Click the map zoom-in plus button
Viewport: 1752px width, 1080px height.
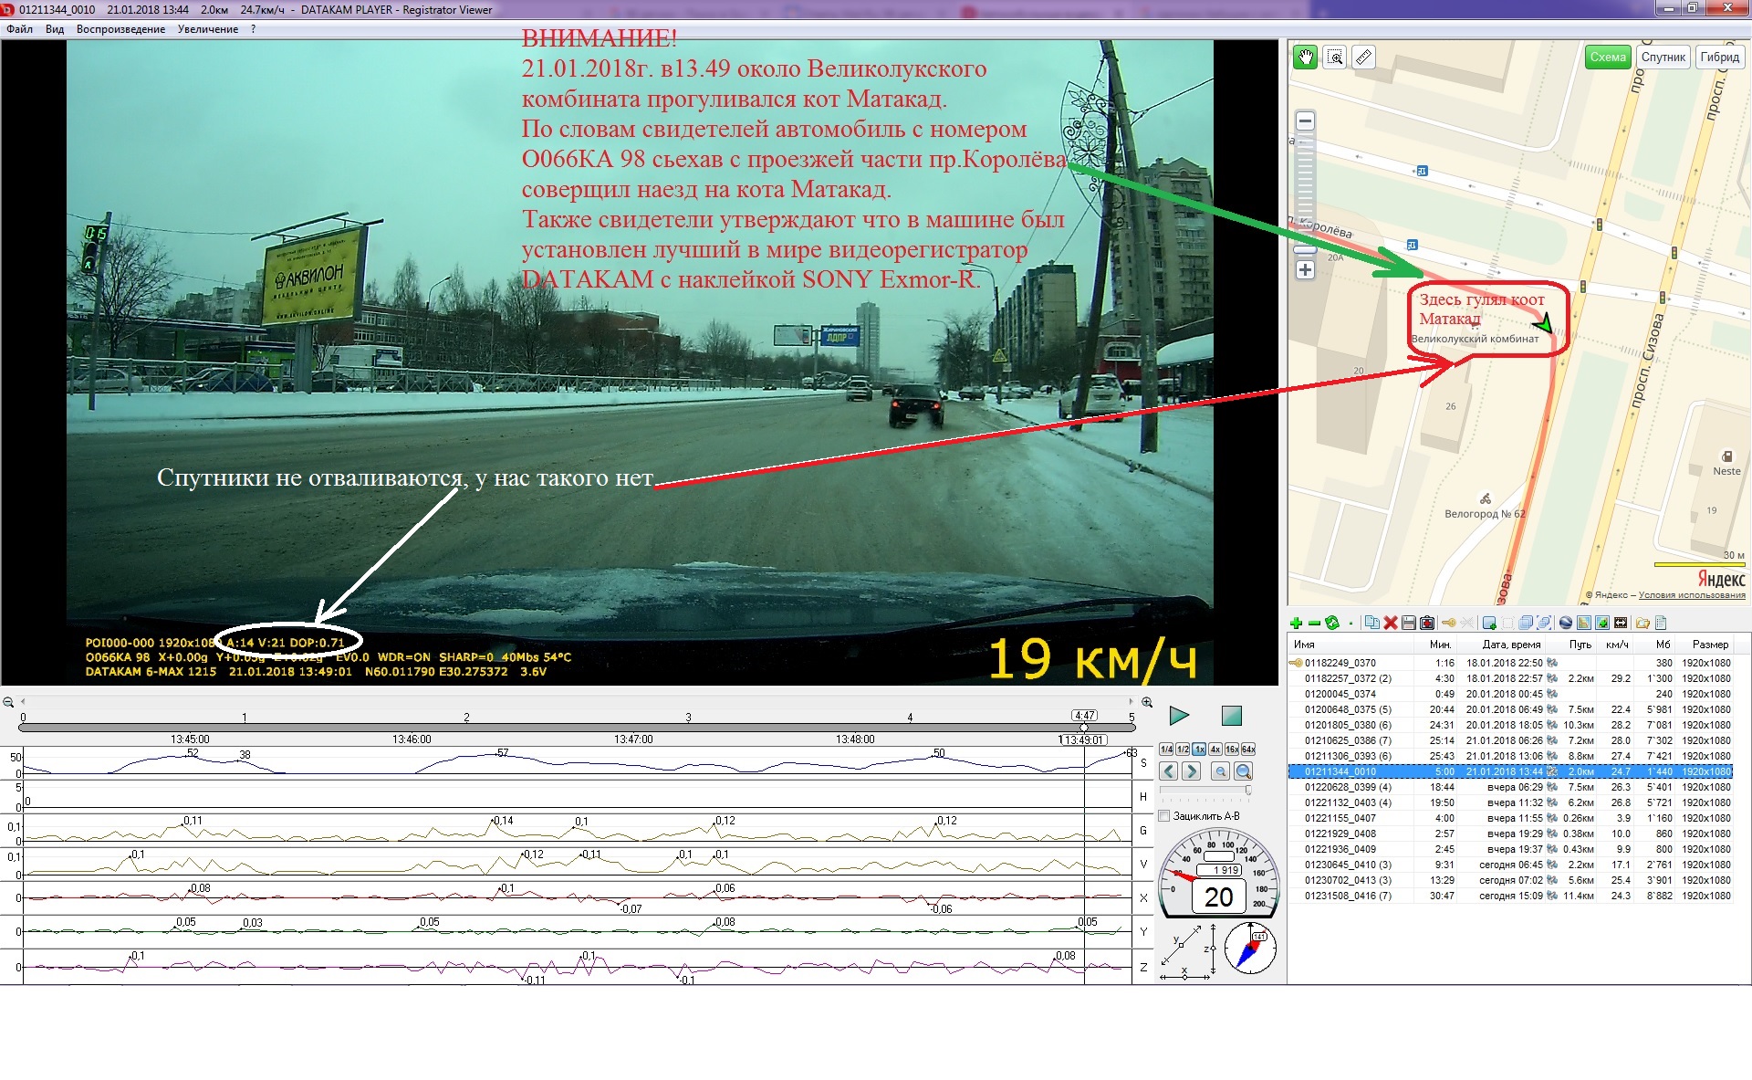1305,270
